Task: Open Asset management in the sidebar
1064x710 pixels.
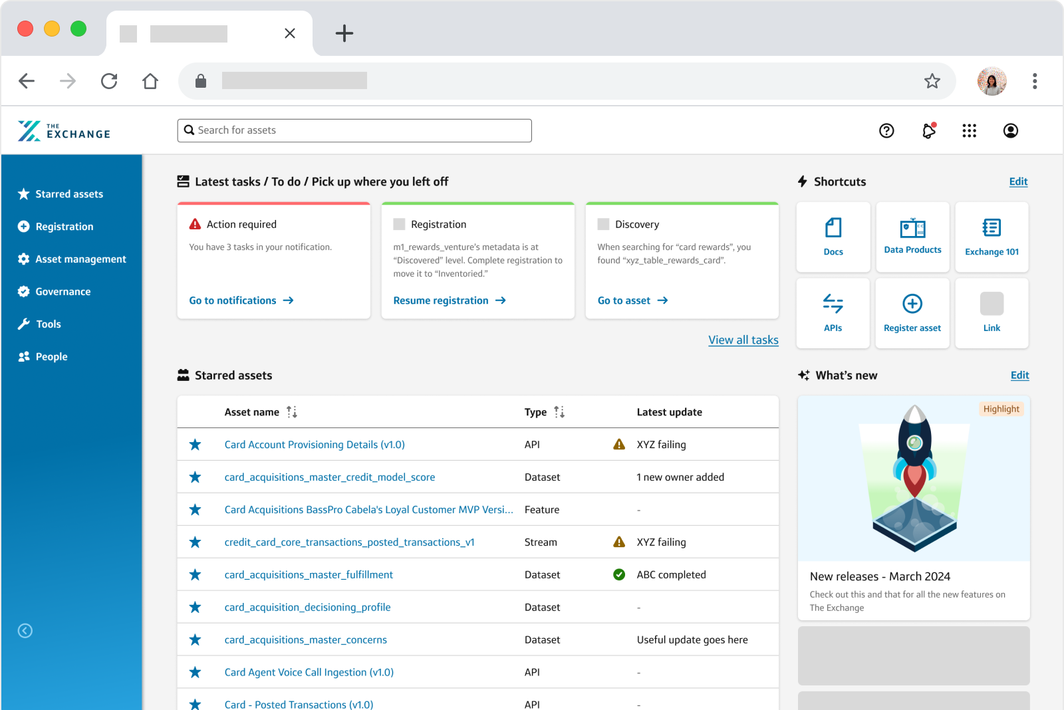Action: click(72, 259)
